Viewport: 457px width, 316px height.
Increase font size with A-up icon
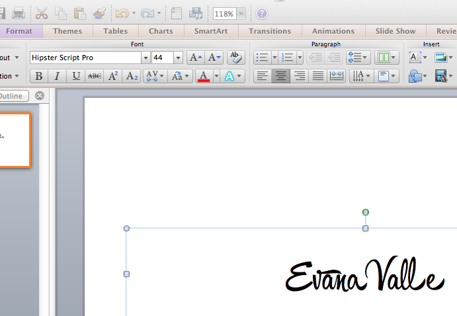click(196, 58)
